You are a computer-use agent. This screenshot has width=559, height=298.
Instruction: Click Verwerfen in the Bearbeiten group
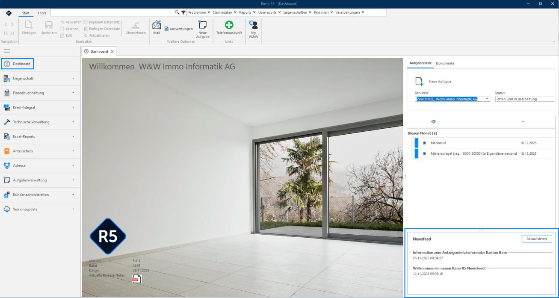[71, 22]
